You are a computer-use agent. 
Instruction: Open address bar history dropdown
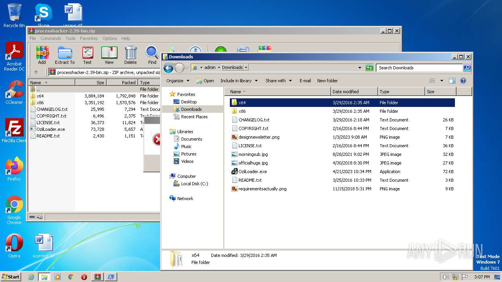point(360,68)
